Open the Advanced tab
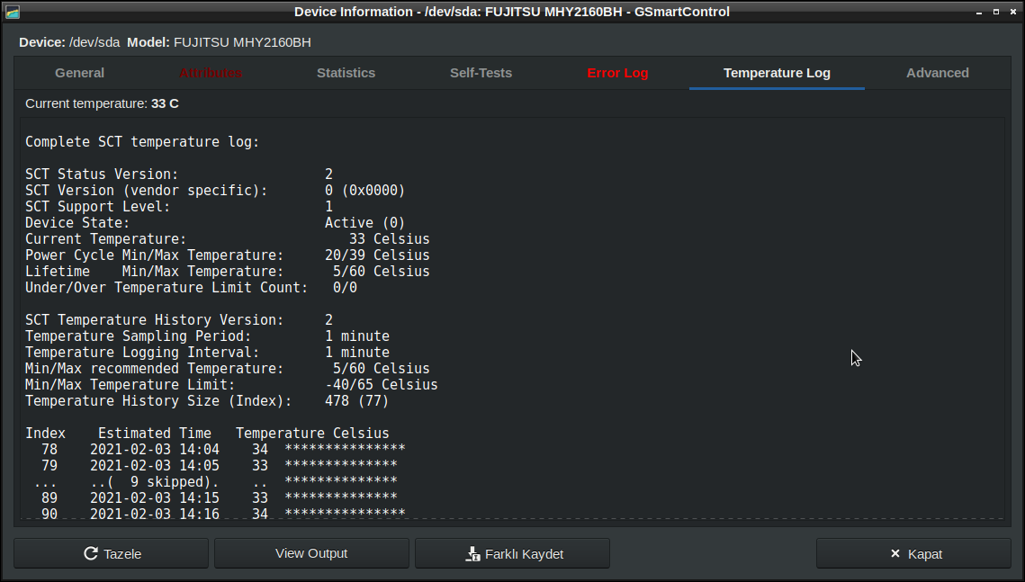 938,73
